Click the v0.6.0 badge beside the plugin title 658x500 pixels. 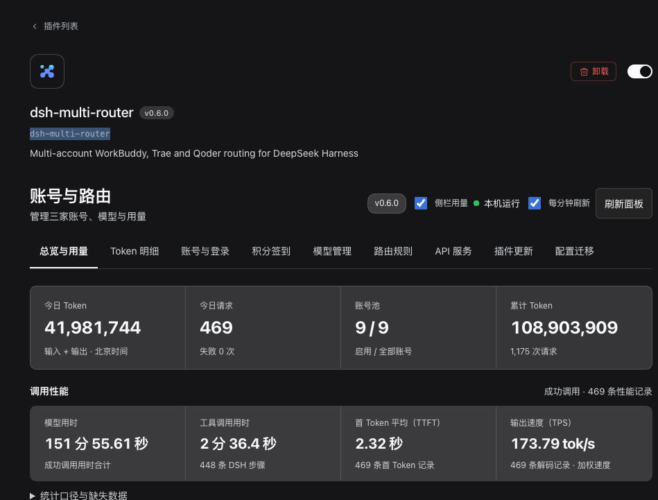(157, 113)
